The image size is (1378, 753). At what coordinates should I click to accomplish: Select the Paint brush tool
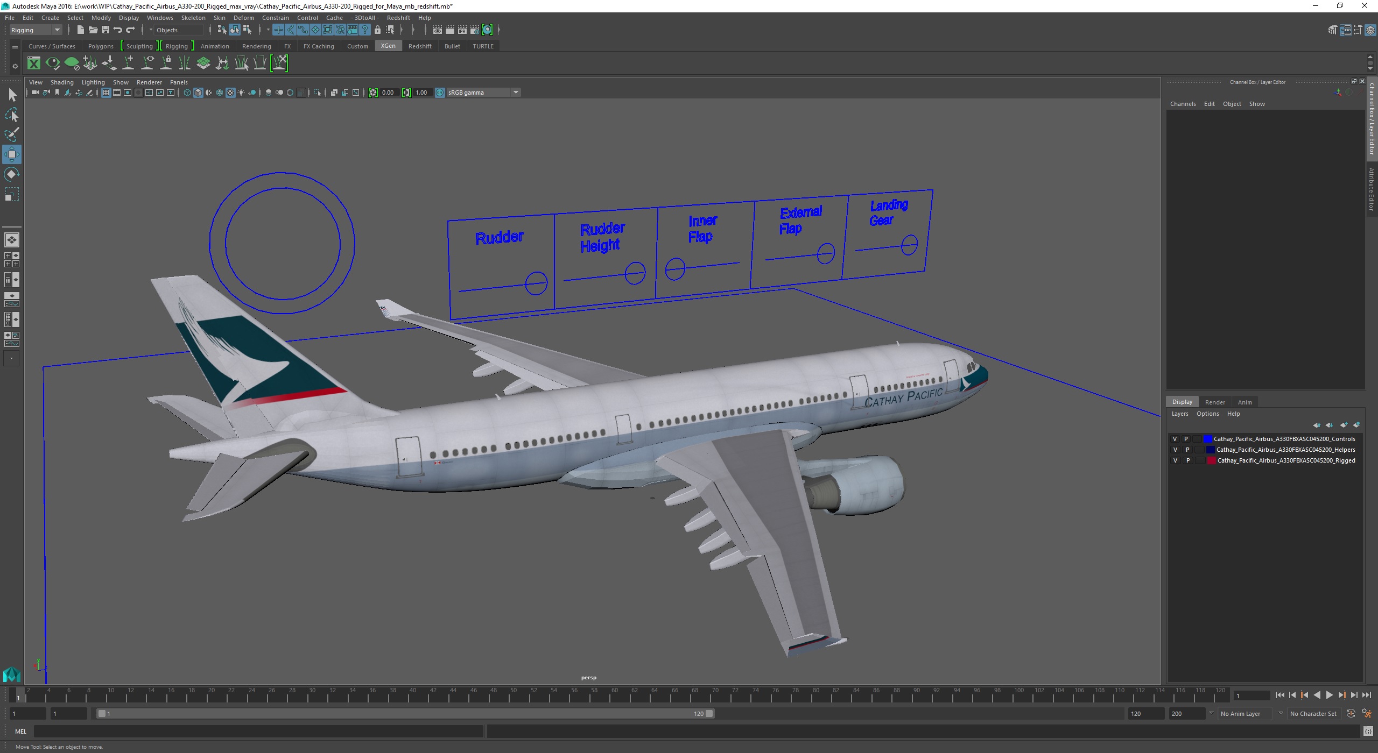[12, 133]
